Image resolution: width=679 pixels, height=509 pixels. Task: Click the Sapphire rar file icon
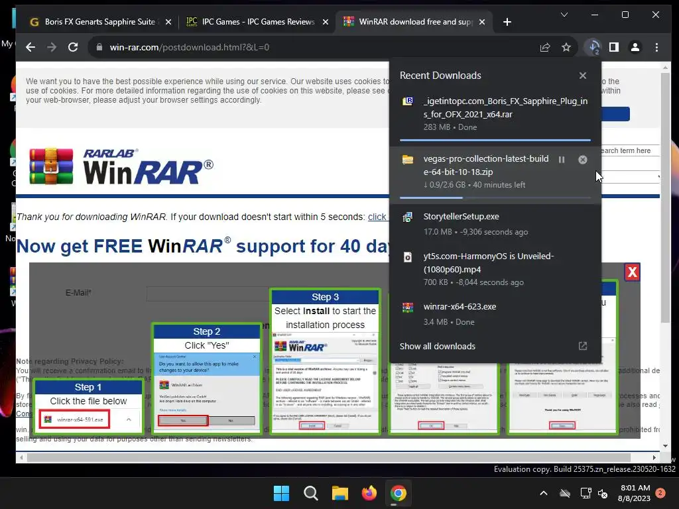click(408, 101)
